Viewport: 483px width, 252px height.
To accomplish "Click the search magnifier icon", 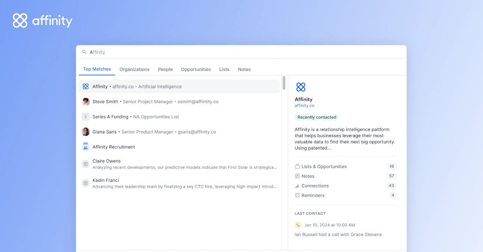I will (x=84, y=52).
